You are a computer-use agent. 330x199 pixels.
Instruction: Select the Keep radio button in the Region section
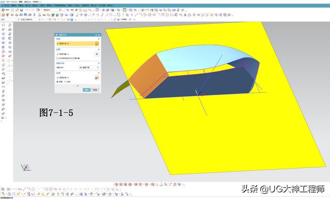click(x=57, y=82)
